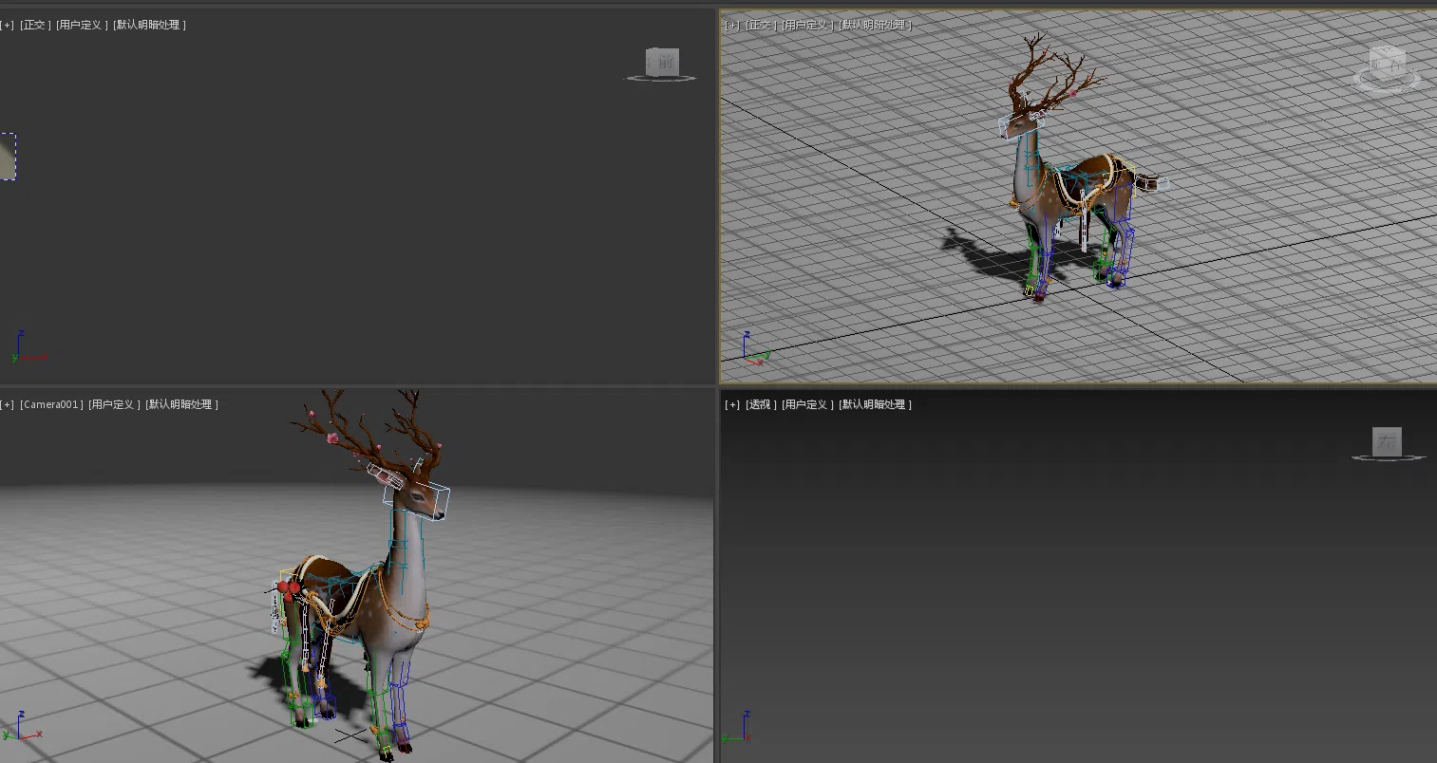The image size is (1437, 763).
Task: Open the [+] menu in the Camera001 viewport
Action: pyautogui.click(x=8, y=404)
